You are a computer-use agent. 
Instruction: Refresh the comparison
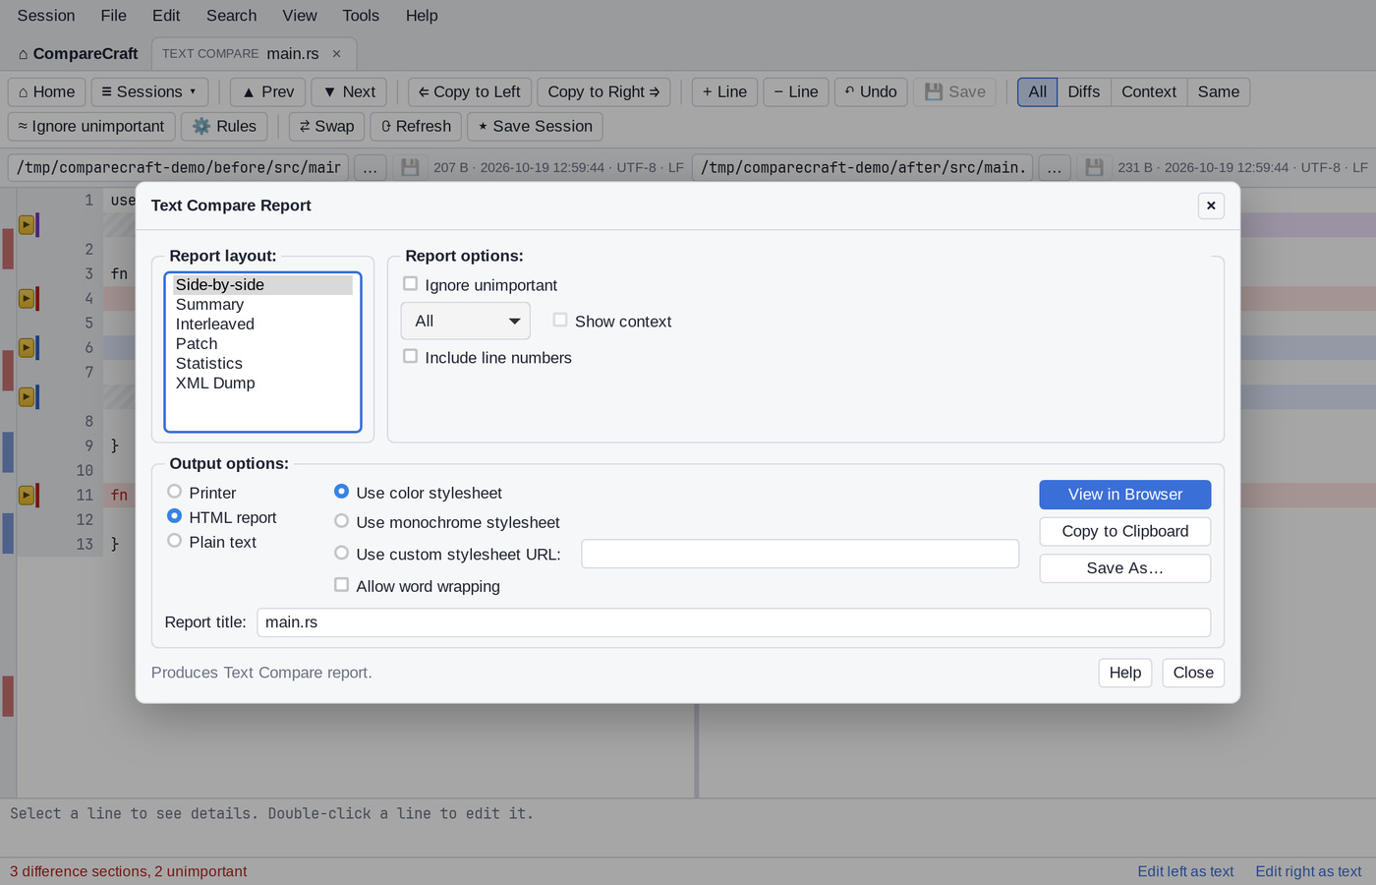416,126
